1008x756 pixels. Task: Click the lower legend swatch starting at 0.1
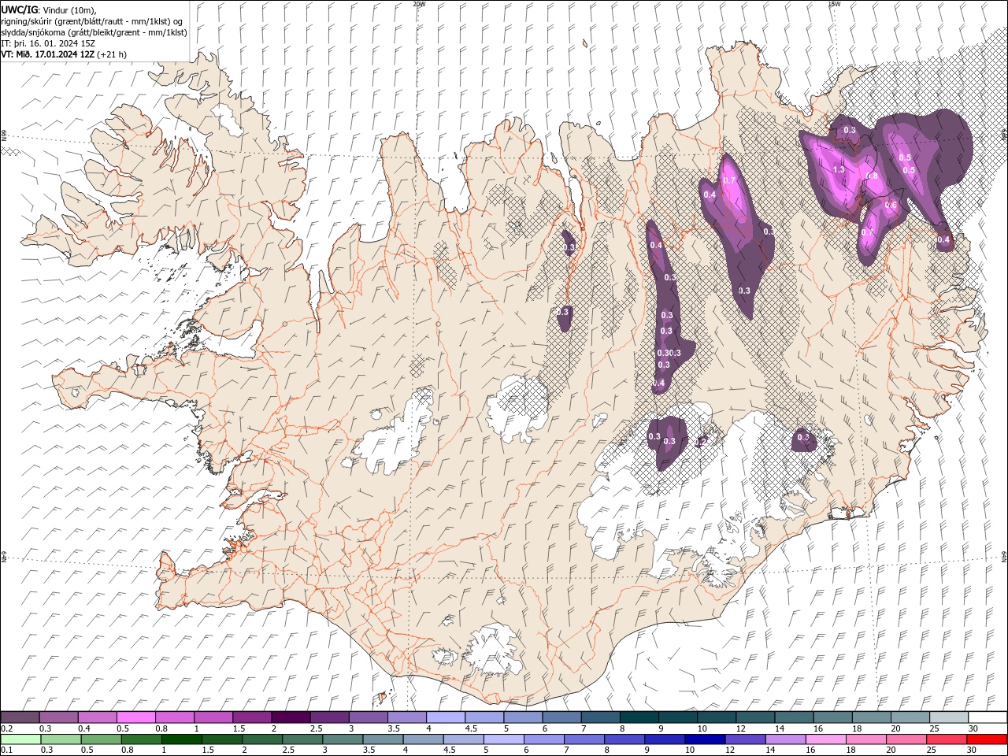[20, 739]
